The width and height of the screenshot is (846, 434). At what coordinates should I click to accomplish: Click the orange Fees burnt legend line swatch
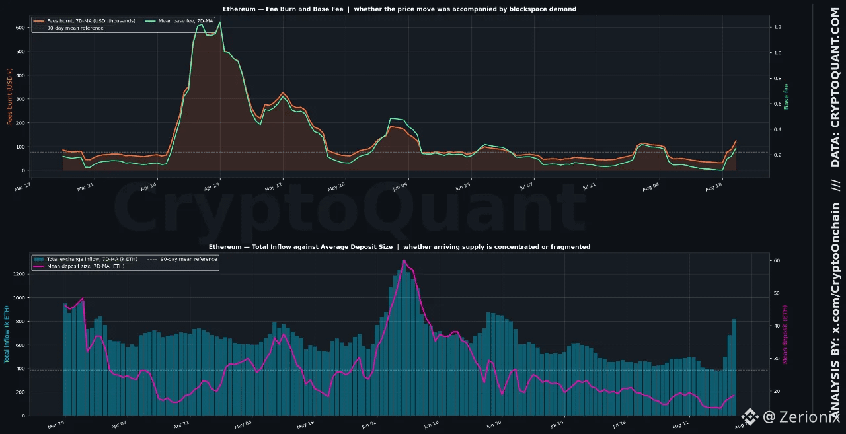pyautogui.click(x=38, y=21)
